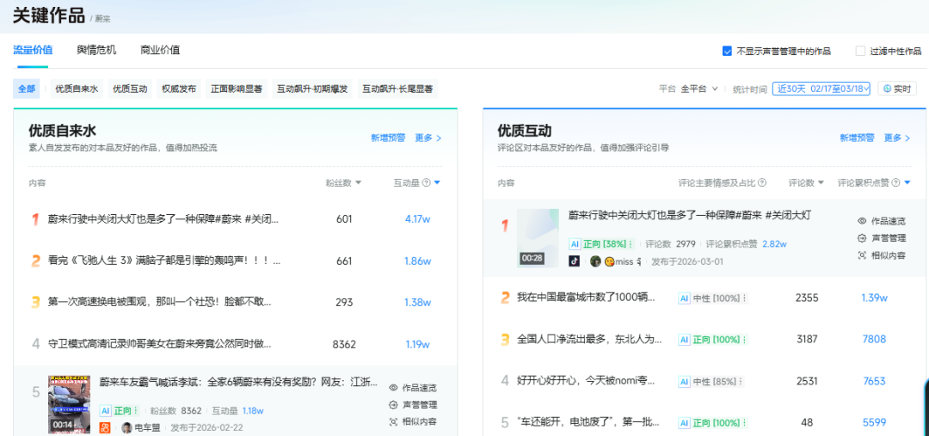Click 新增预警 in 优质自来水 panel
This screenshot has height=436, width=929.
pos(388,138)
